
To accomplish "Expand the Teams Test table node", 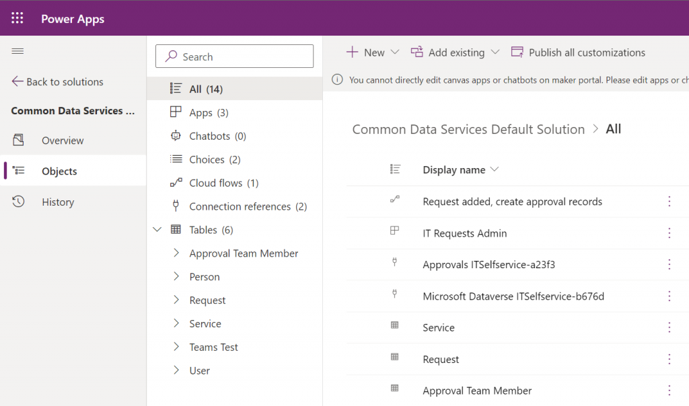I will coord(176,347).
